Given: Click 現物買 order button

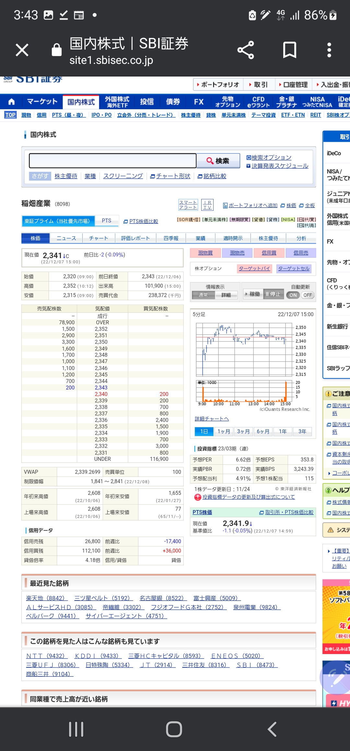Looking at the screenshot, I should pyautogui.click(x=205, y=253).
